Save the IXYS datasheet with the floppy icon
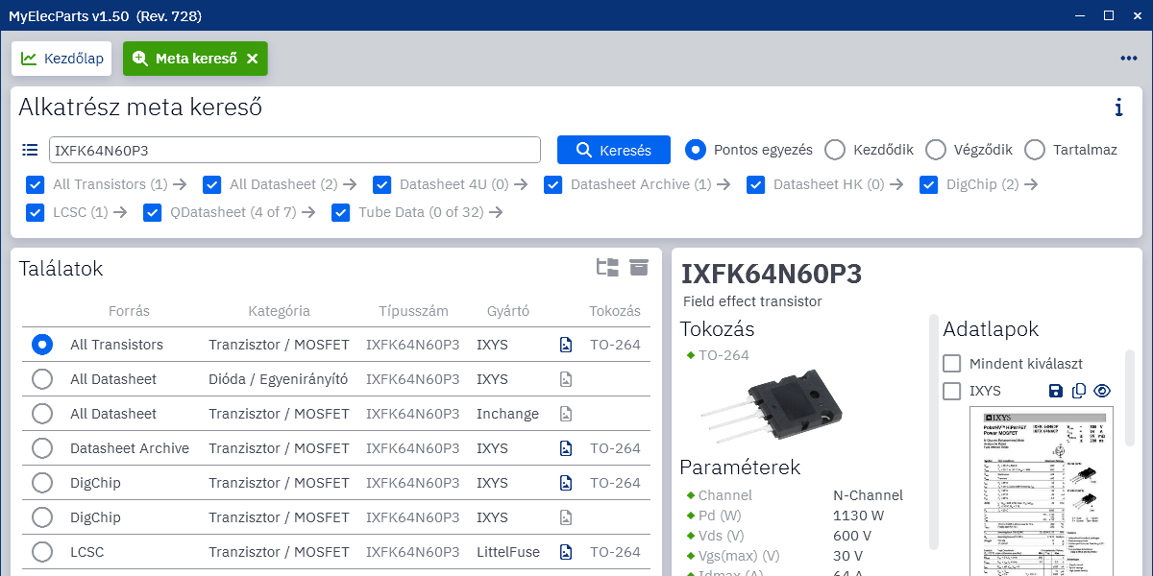The image size is (1153, 576). click(1056, 391)
